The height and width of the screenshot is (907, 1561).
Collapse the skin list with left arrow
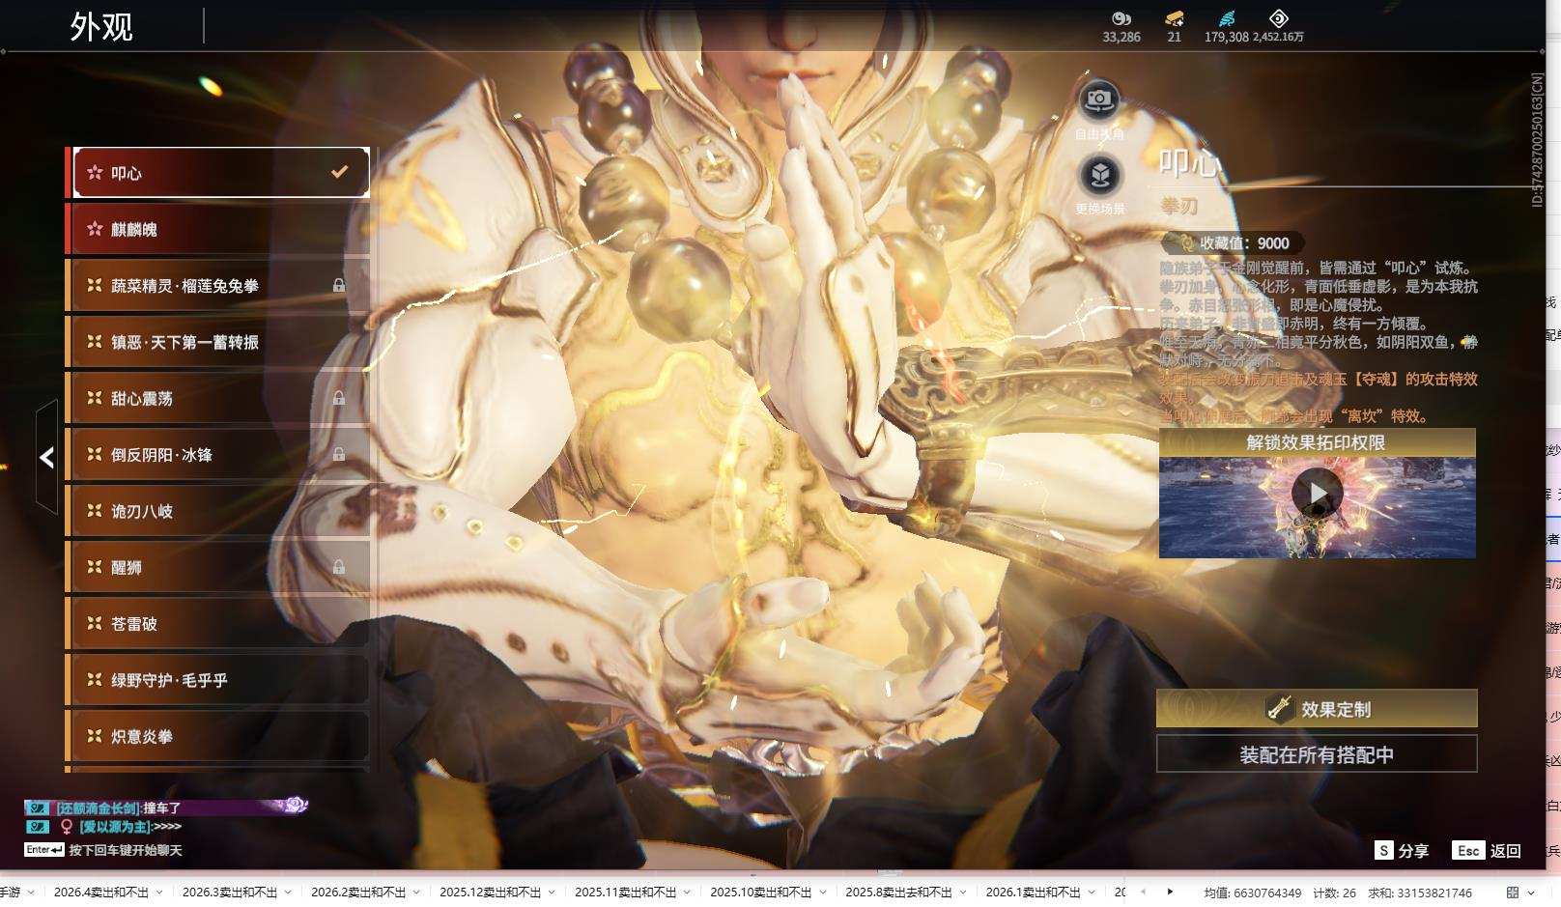tap(46, 457)
